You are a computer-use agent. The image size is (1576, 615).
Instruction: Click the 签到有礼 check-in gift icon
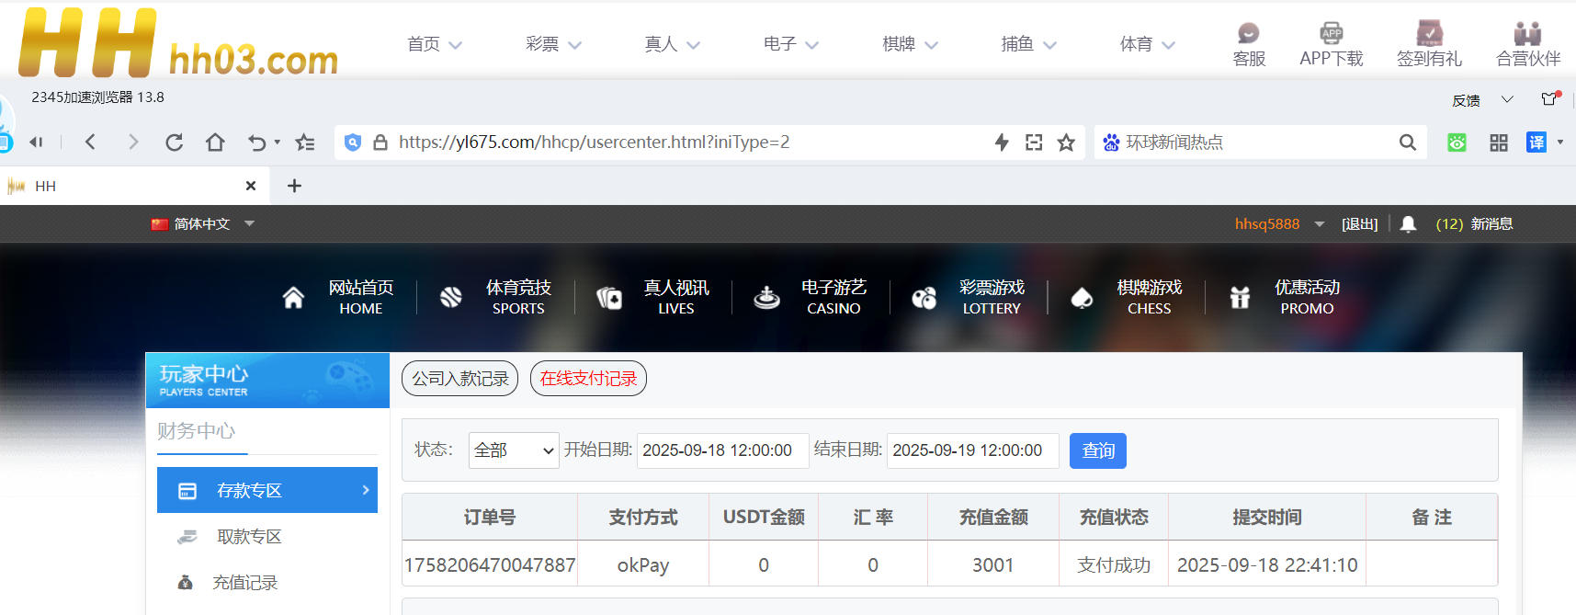point(1429,35)
